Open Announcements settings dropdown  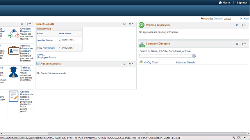pyautogui.click(x=131, y=64)
